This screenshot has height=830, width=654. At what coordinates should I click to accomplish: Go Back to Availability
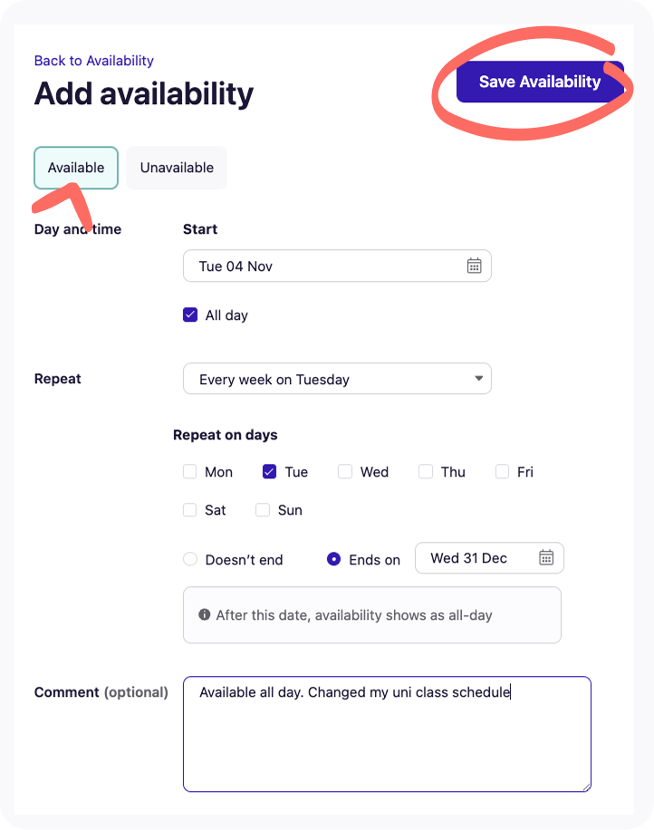coord(94,61)
